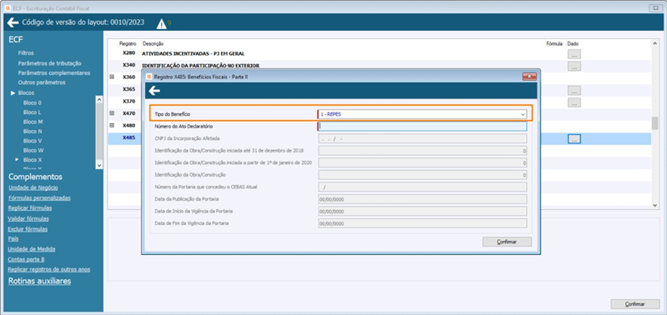Close the ECF main window
Viewport: 667px width, 315px height.
pos(656,8)
